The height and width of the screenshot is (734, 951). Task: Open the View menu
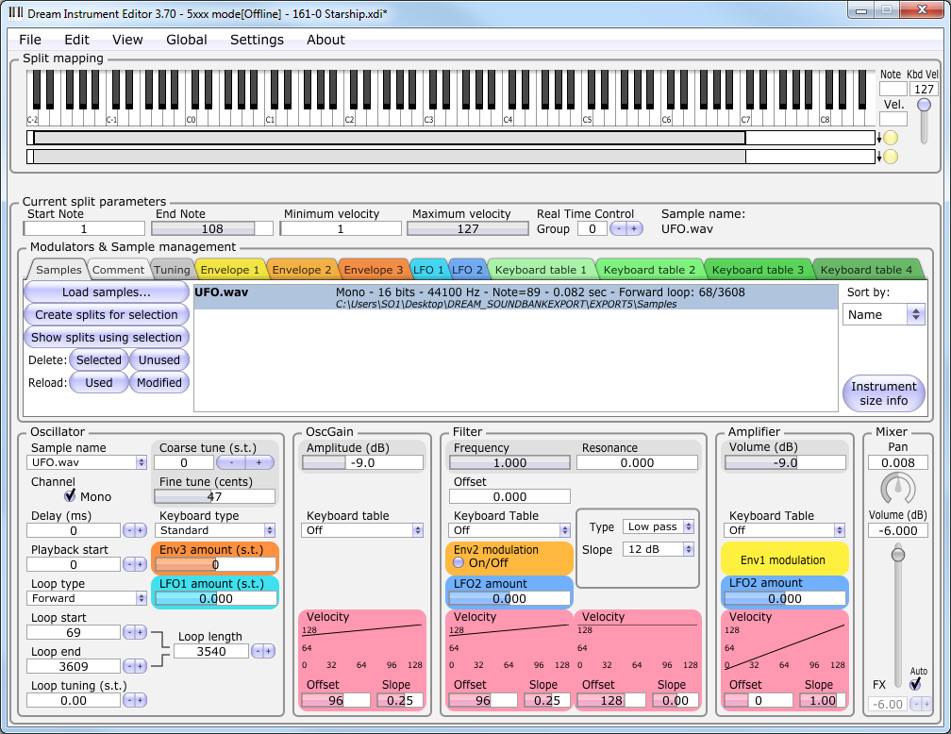tap(127, 40)
